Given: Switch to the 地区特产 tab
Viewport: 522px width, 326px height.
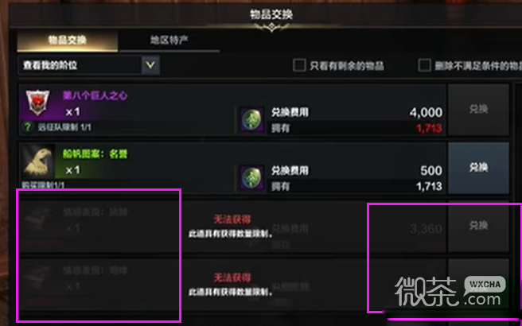Looking at the screenshot, I should click(x=169, y=41).
